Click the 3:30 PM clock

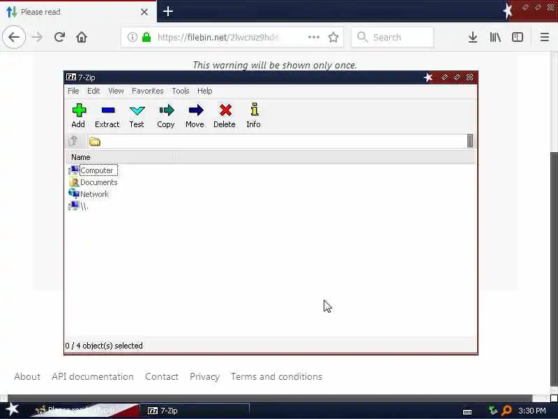point(532,411)
